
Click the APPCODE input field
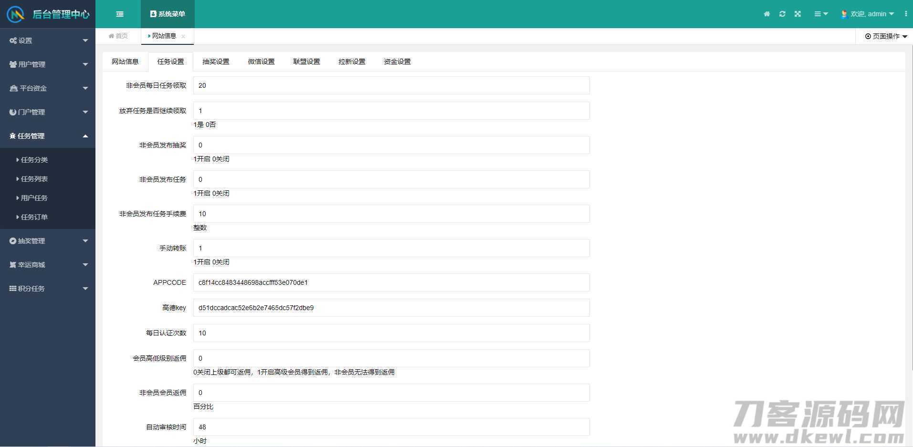[391, 282]
